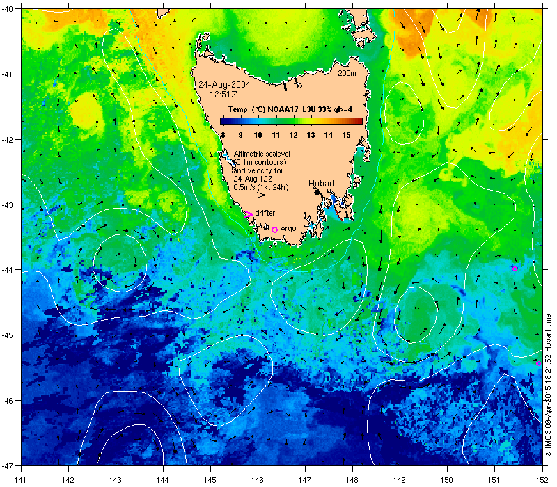
Task: Click the 'Argo' legend label
Action: click(x=288, y=229)
